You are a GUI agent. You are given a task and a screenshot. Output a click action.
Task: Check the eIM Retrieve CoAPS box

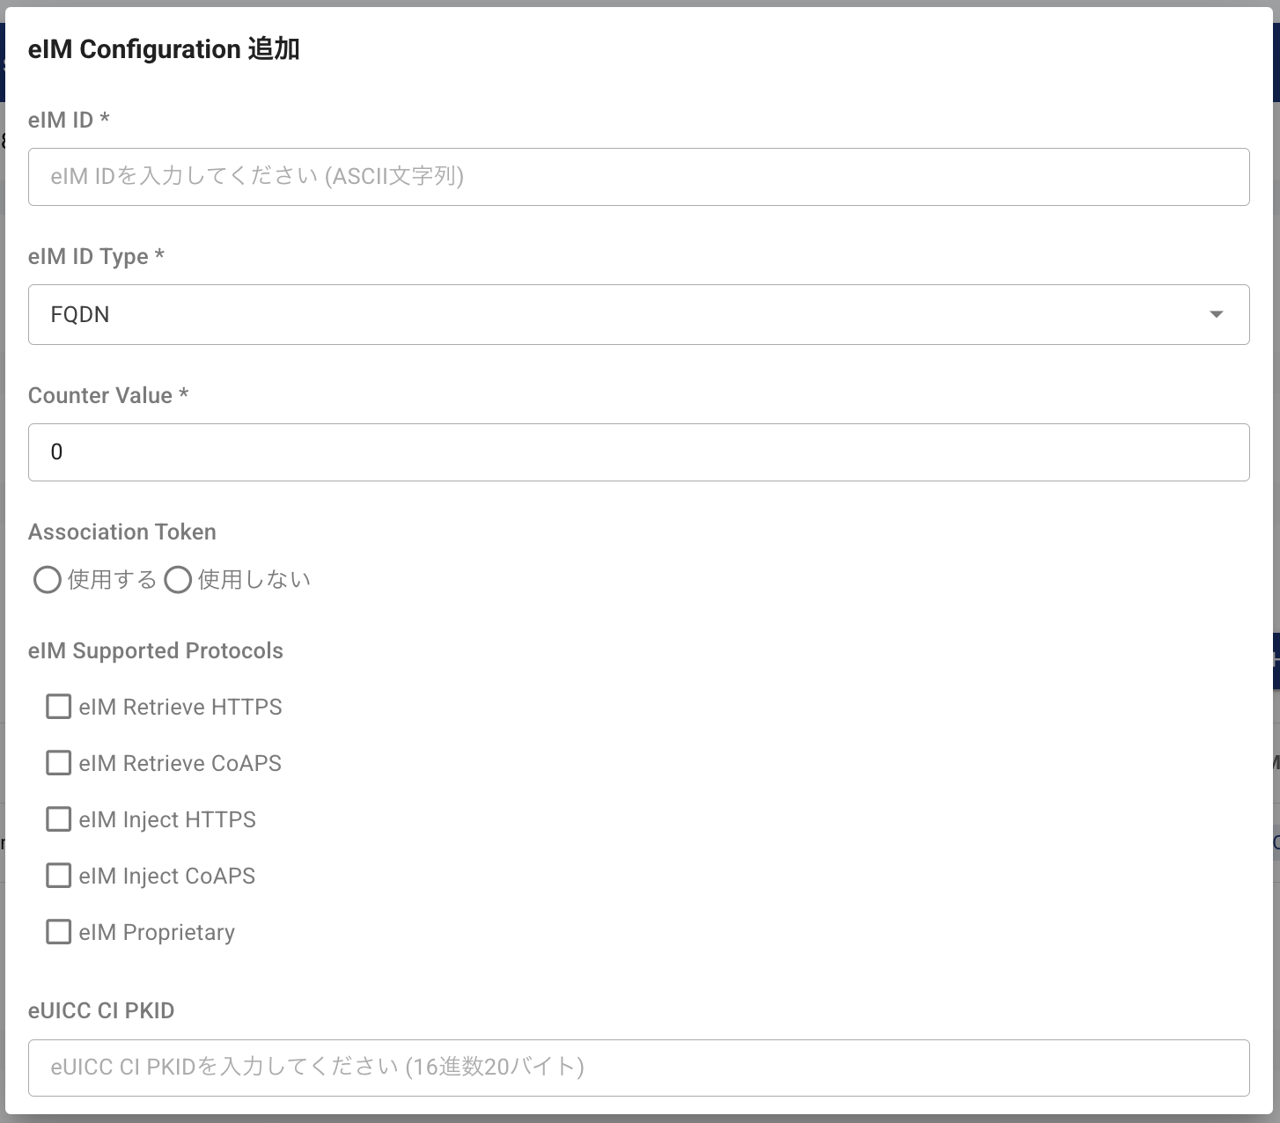(x=58, y=763)
